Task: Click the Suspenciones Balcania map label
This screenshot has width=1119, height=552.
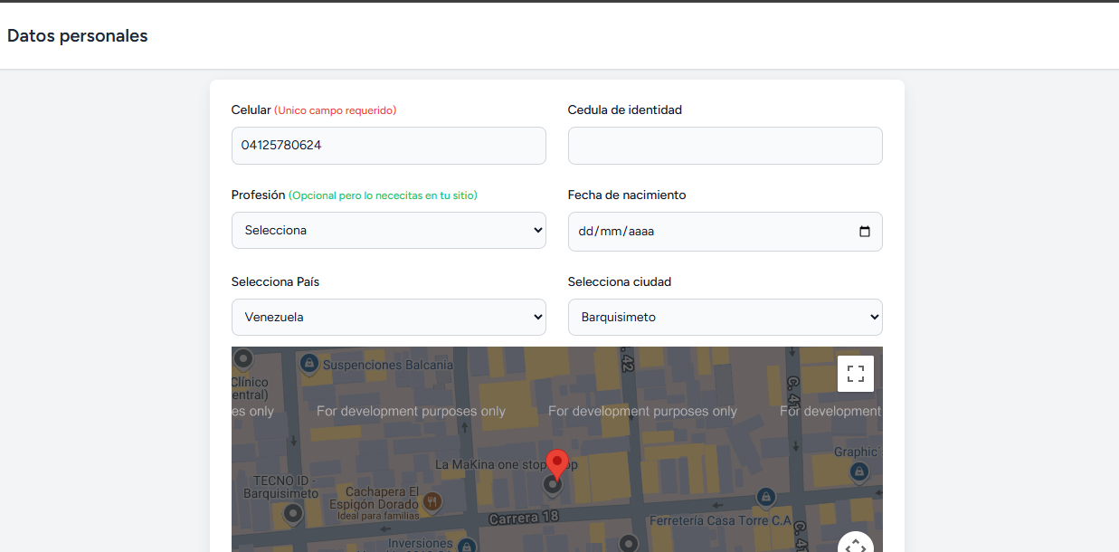Action: coord(388,365)
